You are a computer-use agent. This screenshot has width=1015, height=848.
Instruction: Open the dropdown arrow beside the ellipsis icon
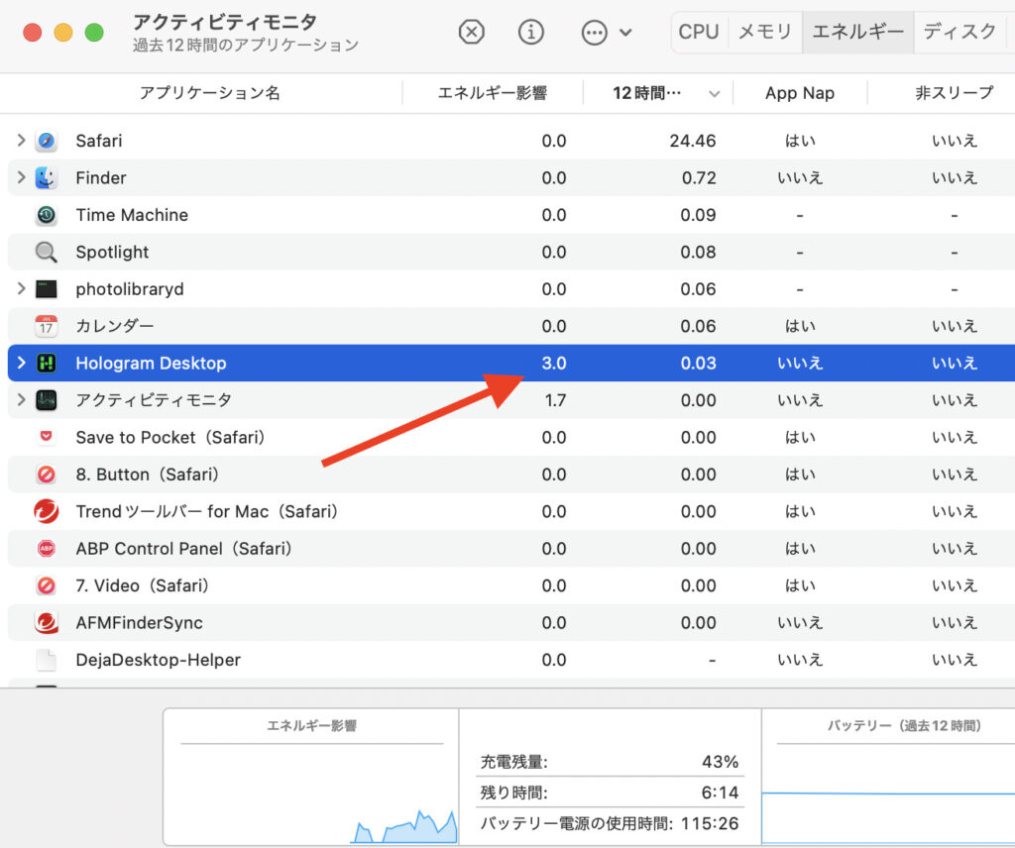point(625,32)
